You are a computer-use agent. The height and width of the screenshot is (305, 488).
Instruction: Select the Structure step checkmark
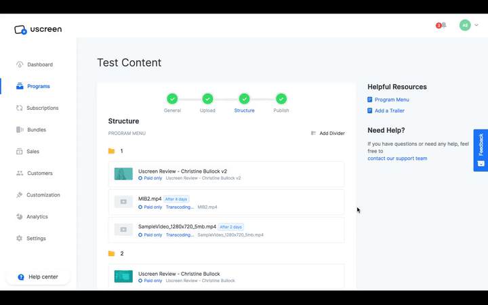pyautogui.click(x=244, y=99)
